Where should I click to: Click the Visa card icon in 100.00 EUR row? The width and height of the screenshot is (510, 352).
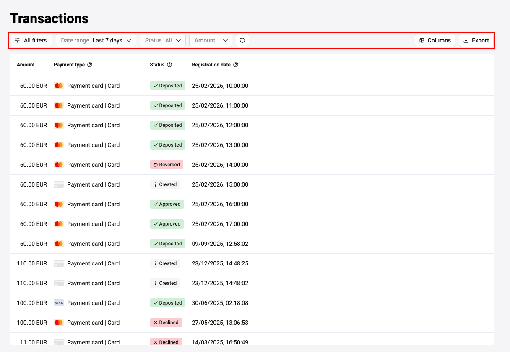(59, 303)
